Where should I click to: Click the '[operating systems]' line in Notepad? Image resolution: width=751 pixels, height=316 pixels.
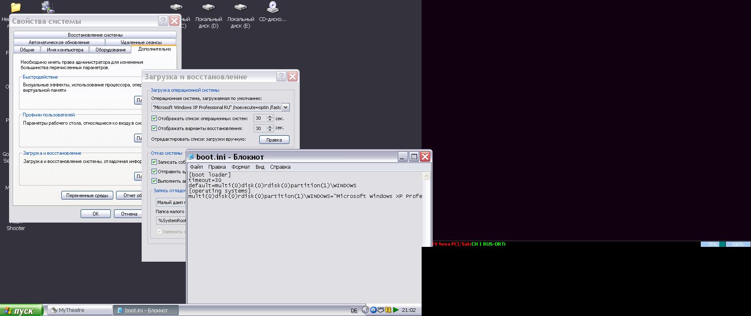point(219,191)
